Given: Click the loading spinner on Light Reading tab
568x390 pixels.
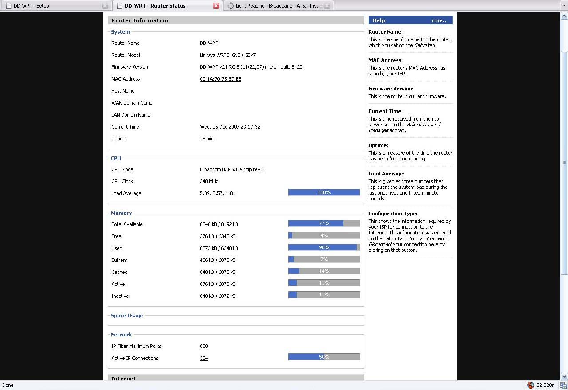Looking at the screenshot, I should [231, 6].
